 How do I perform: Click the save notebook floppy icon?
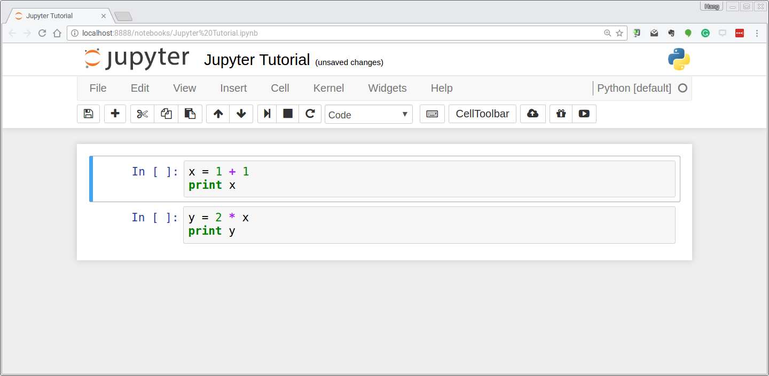[88, 114]
